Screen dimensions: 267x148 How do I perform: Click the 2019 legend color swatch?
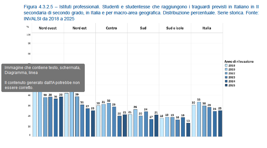(x=226, y=69)
